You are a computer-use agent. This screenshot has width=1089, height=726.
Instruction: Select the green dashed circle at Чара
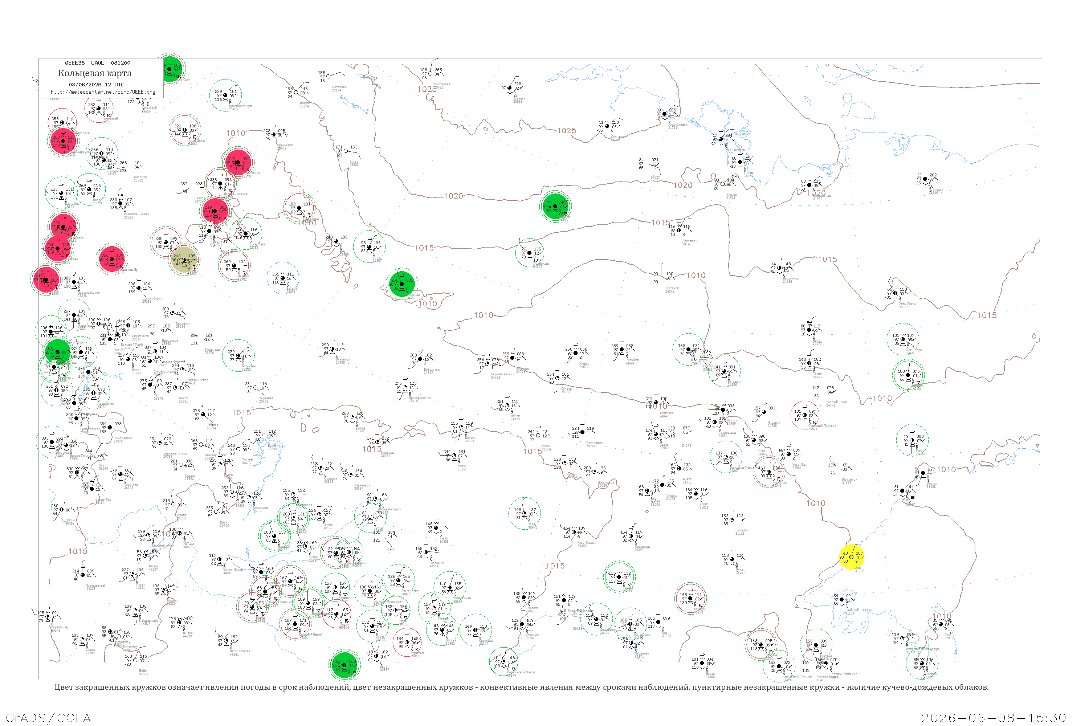(525, 513)
